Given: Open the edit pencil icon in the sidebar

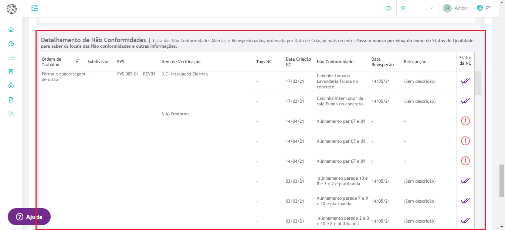Looking at the screenshot, I should [11, 114].
